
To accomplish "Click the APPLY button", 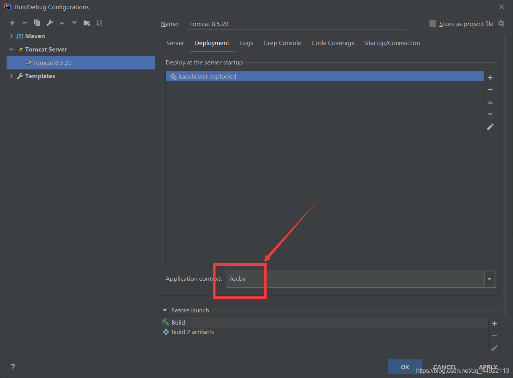I will tap(488, 367).
